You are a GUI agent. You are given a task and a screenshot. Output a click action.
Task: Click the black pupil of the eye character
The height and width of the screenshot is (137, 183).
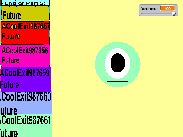(118, 63)
